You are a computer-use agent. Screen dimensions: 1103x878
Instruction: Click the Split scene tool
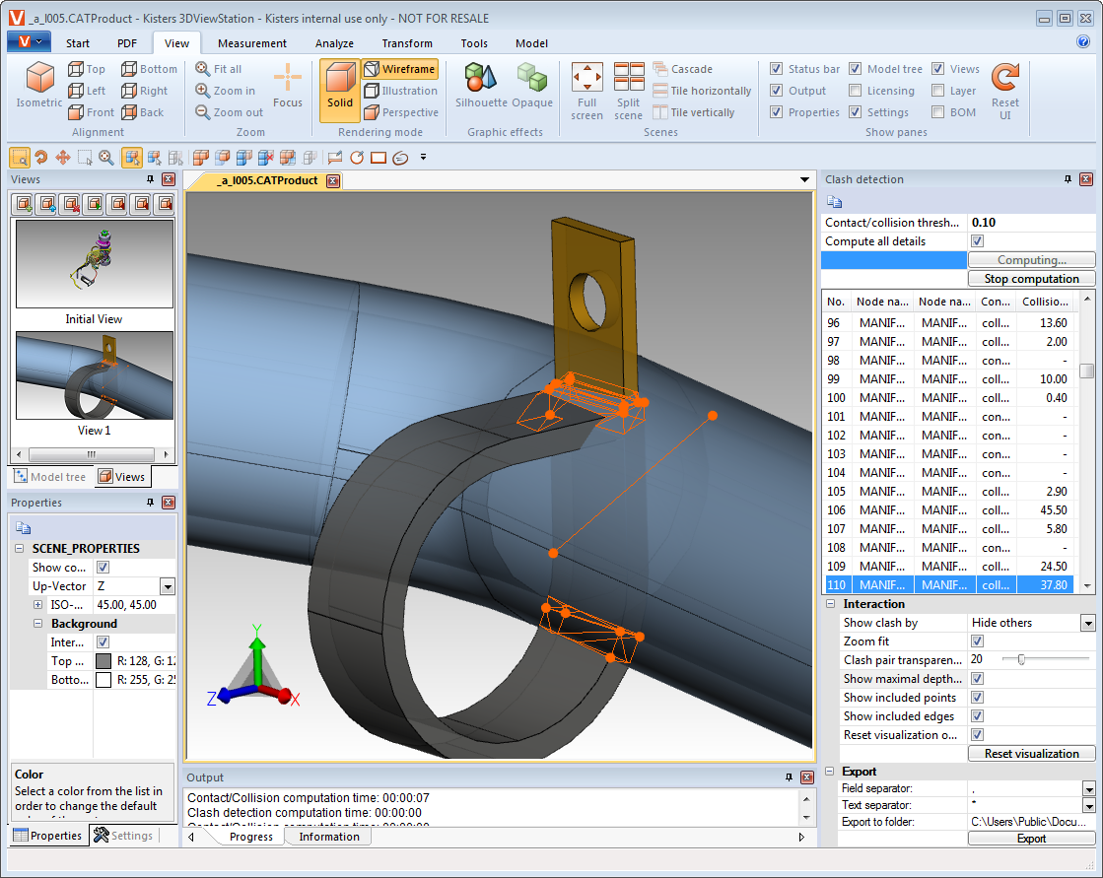(x=628, y=92)
